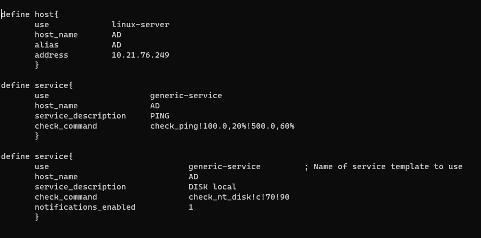This screenshot has width=481, height=238.
Task: Click the closing brace of host block
Action: tap(37, 65)
